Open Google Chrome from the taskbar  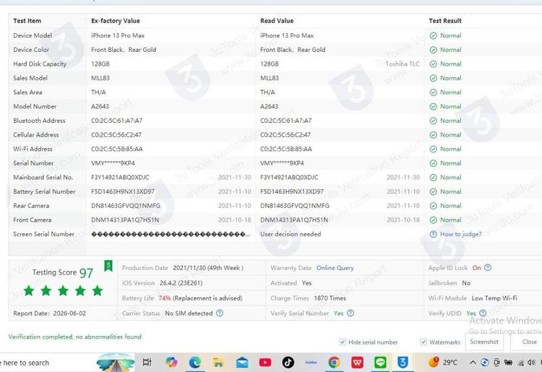pos(334,363)
